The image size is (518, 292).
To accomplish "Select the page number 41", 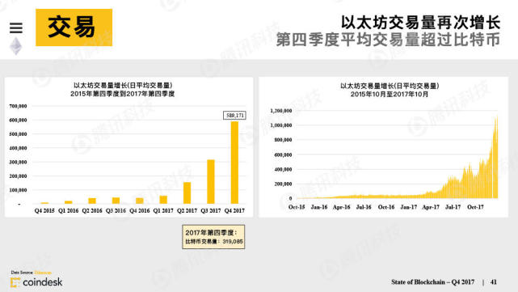I will (494, 282).
